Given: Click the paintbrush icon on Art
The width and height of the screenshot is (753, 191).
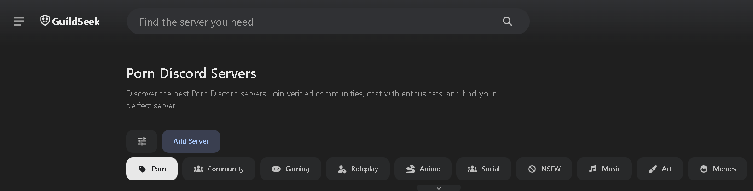Looking at the screenshot, I should coord(653,169).
